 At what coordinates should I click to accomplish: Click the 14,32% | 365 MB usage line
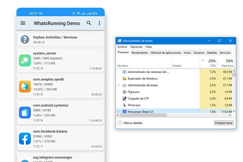click(45, 89)
